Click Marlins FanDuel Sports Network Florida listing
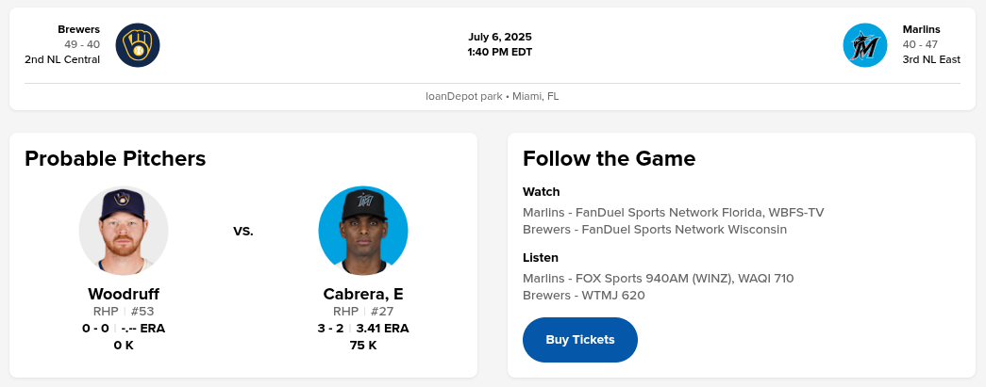 [673, 212]
